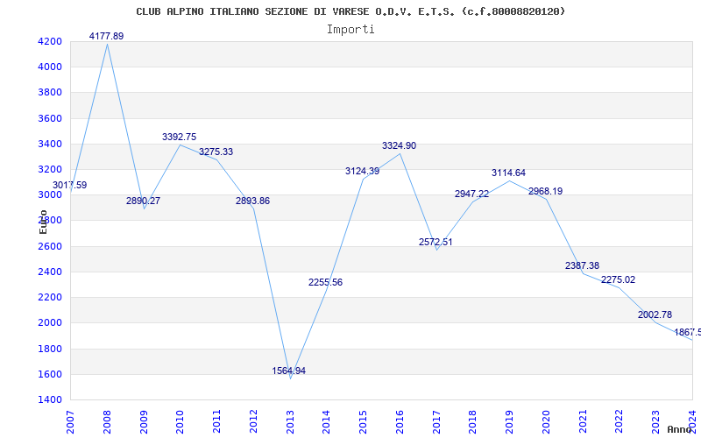Viewport: 701px width, 438px height.
Task: Click the data label 3114.64
Action: tap(508, 173)
